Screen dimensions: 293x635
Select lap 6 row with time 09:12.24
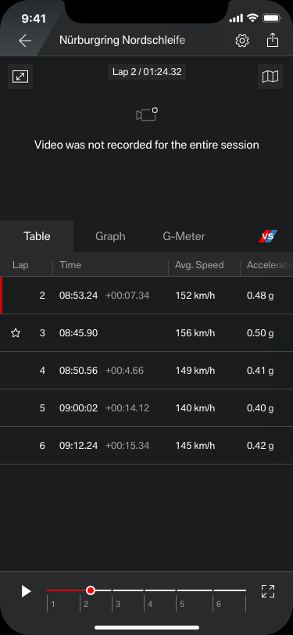coord(147,446)
